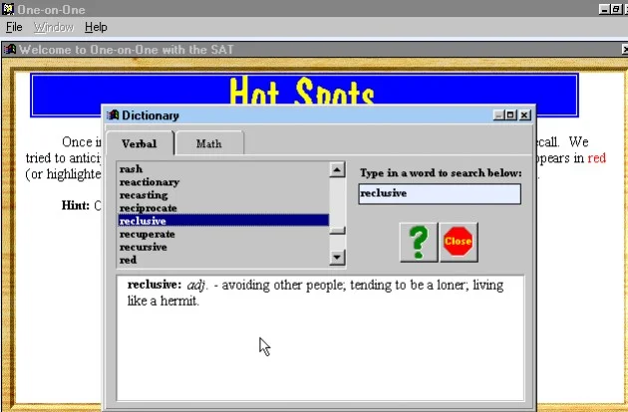Image resolution: width=628 pixels, height=412 pixels.
Task: Select the word "rash" in list
Action: tap(223, 169)
